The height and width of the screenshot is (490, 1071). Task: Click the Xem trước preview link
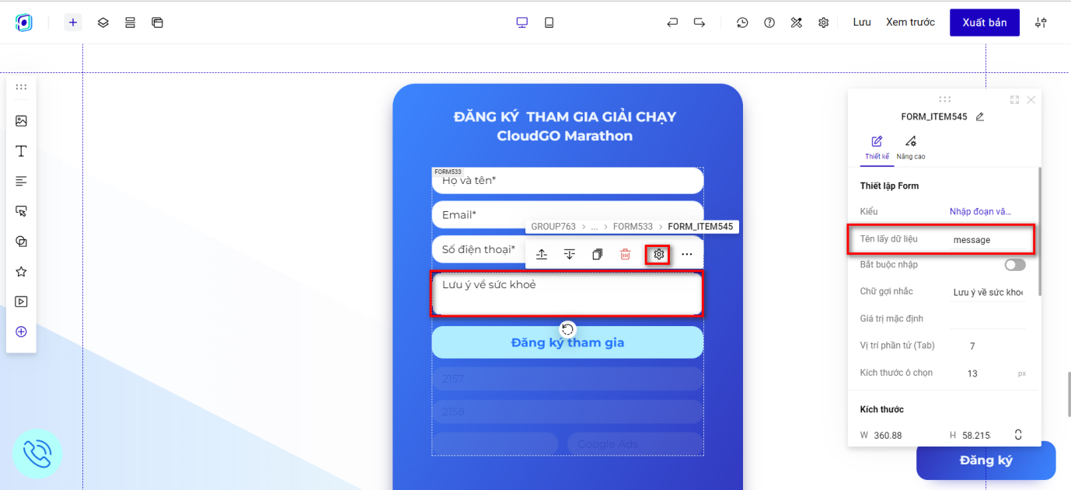[x=910, y=23]
